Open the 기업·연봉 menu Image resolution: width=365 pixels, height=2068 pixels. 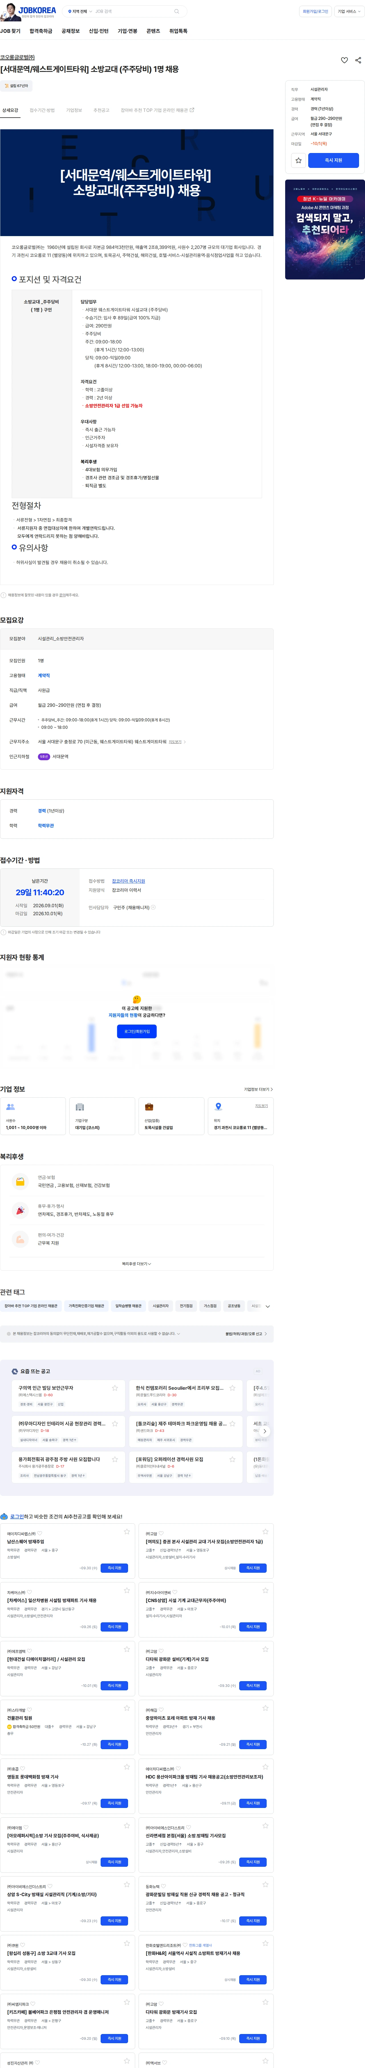pyautogui.click(x=127, y=31)
